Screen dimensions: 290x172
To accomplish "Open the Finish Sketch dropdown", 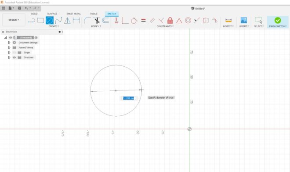I will click(x=278, y=26).
